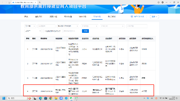This screenshot has width=180, height=101.
Task: Click the circled icon left of the globe
Action: [x=159, y=3]
